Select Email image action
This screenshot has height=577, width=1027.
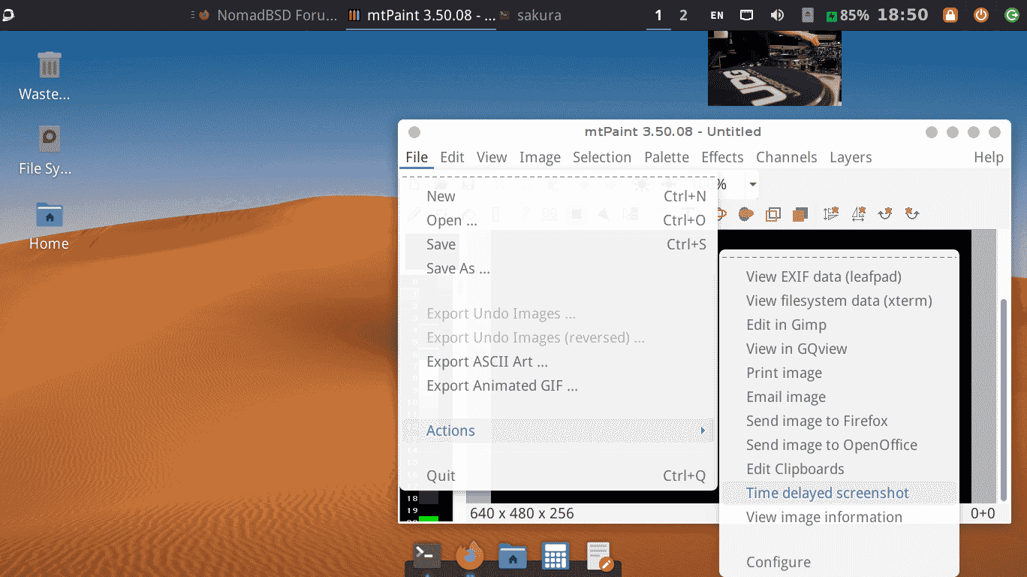click(x=839, y=397)
